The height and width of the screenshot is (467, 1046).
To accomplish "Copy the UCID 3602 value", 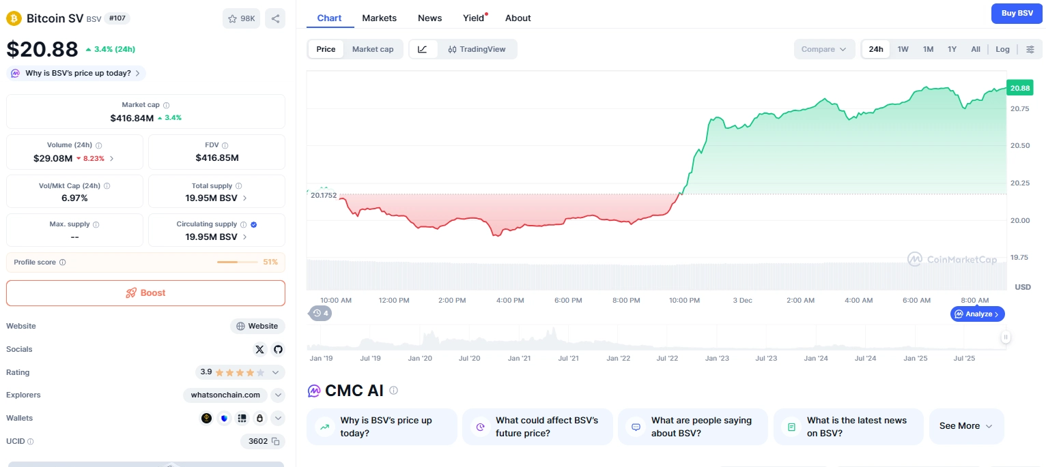I will click(276, 442).
